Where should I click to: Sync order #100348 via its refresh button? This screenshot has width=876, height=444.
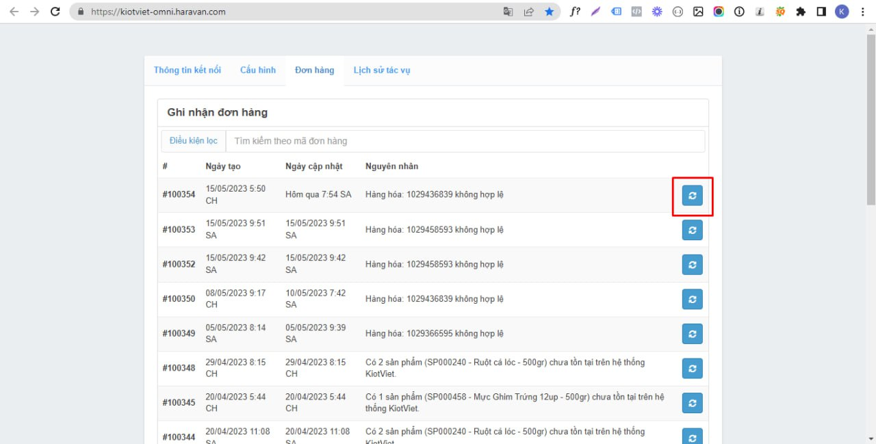(x=692, y=368)
